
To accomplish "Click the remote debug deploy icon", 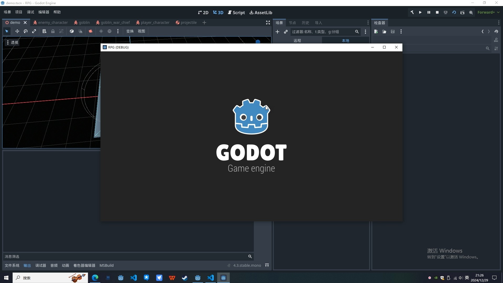I will point(446,12).
